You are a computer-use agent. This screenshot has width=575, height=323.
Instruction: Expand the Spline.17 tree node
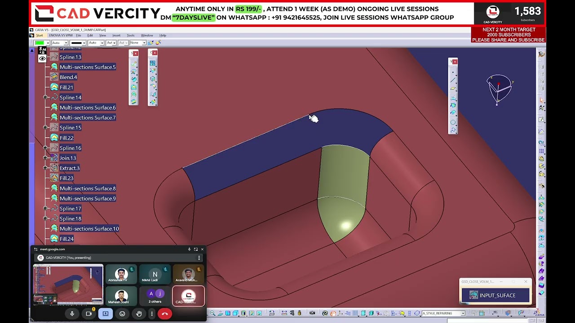[x=45, y=208]
